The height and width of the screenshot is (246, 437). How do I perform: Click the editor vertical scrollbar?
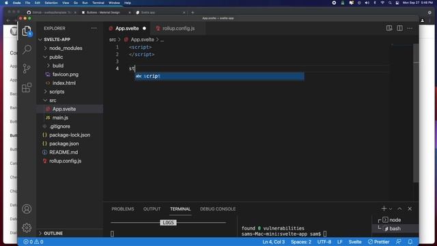[416, 113]
